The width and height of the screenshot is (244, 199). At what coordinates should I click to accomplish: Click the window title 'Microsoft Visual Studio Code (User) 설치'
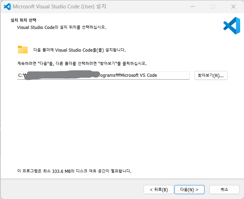(59, 7)
